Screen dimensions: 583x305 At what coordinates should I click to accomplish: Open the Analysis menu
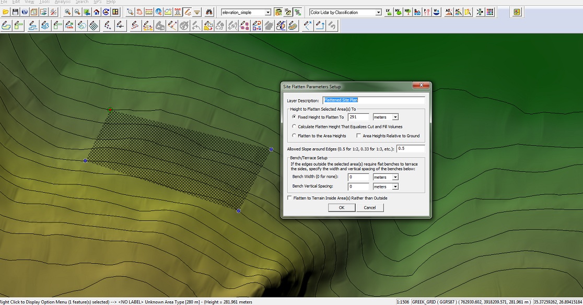[x=63, y=2]
